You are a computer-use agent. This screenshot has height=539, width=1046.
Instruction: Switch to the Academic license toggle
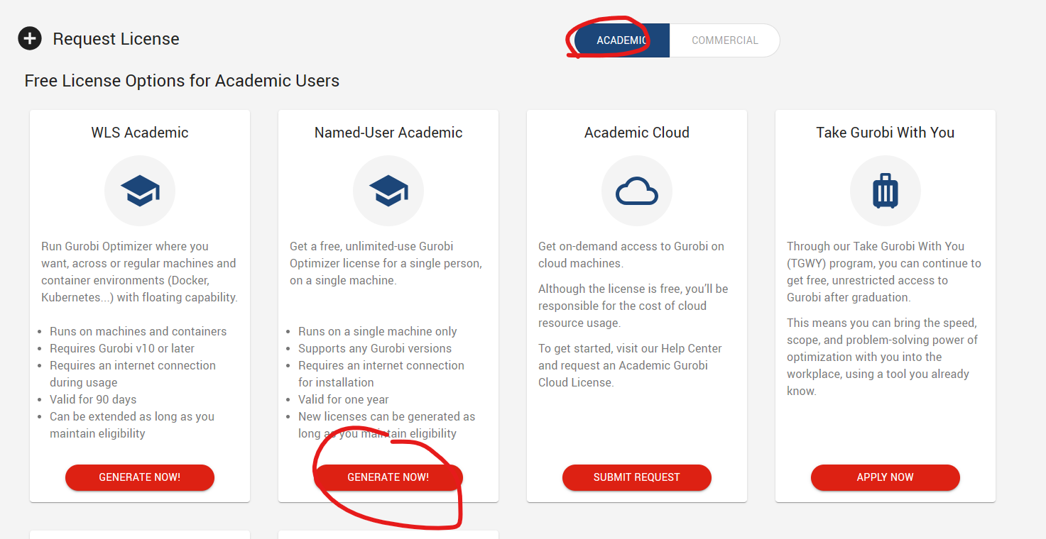click(621, 40)
